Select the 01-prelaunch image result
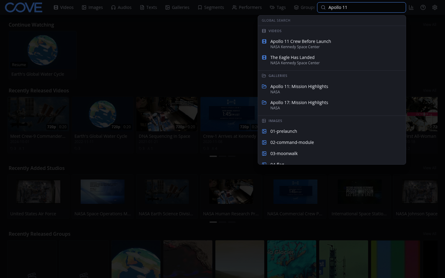The image size is (445, 278). tap(332, 131)
